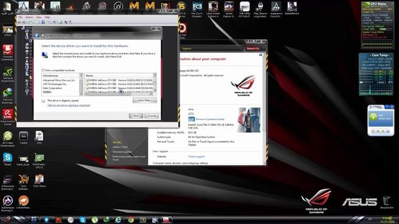The image size is (399, 224).
Task: Open File menu in Device Manager
Action: pos(21,17)
